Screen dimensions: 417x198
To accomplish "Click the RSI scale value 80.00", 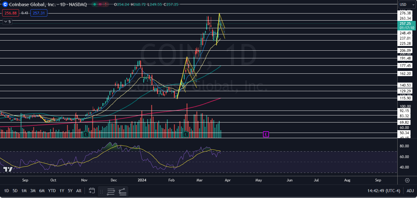I will [404, 146].
